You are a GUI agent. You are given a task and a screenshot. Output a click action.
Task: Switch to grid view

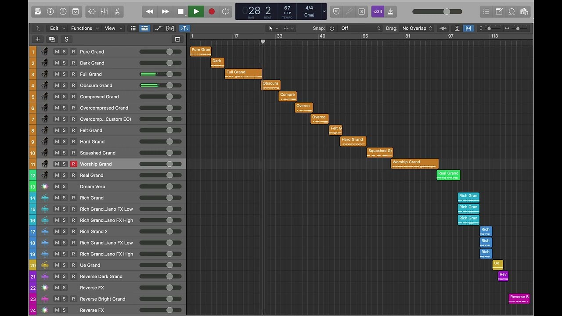click(x=133, y=28)
